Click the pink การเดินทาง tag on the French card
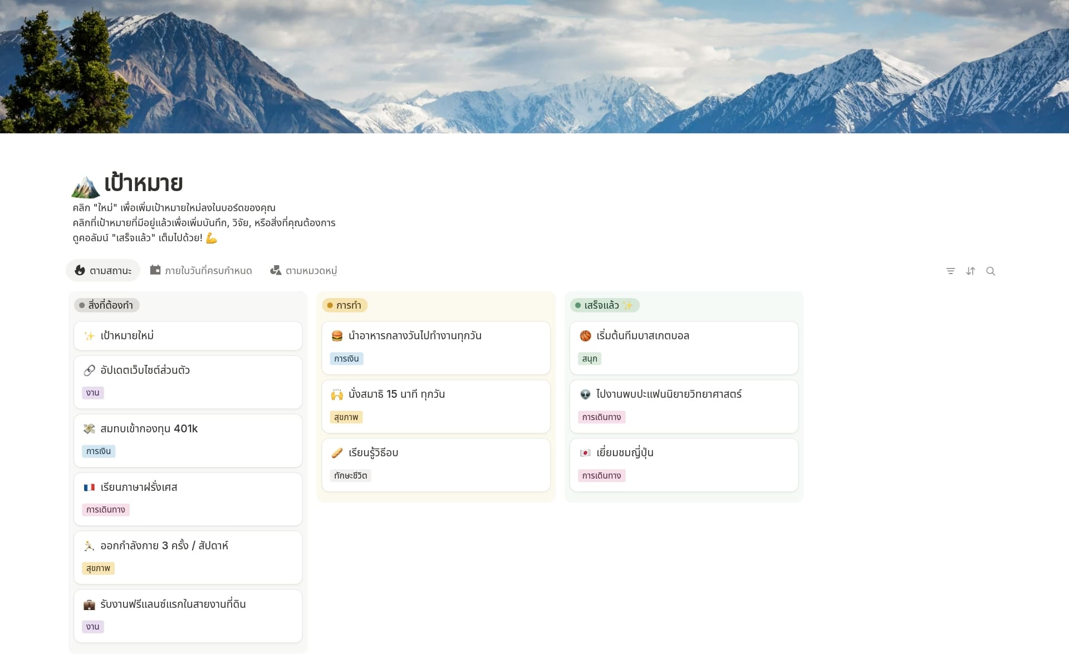The height and width of the screenshot is (668, 1069). coord(106,510)
